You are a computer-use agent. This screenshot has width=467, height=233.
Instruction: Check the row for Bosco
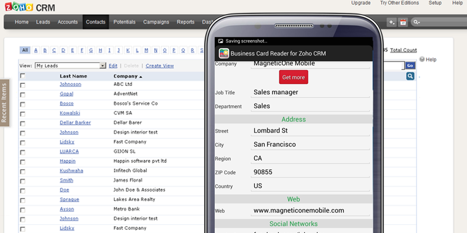23,104
